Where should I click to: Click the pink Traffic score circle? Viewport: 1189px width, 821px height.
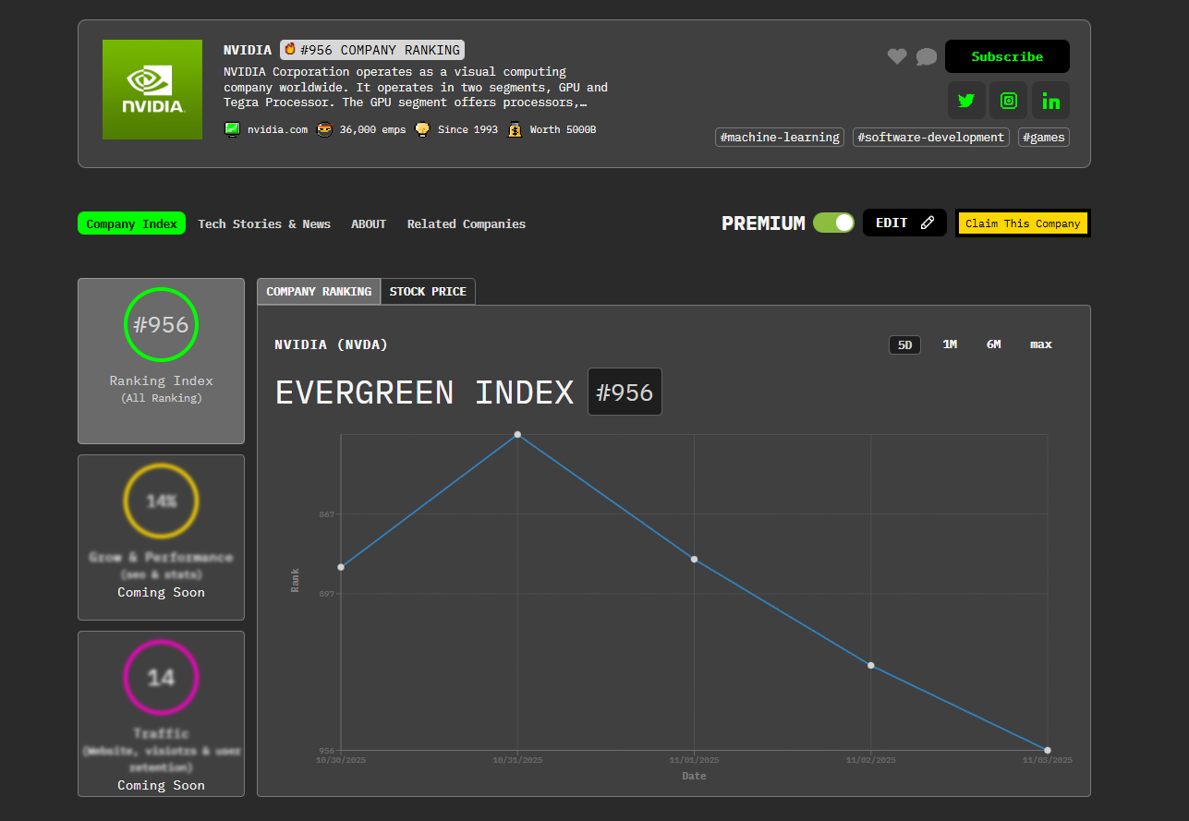coord(161,678)
